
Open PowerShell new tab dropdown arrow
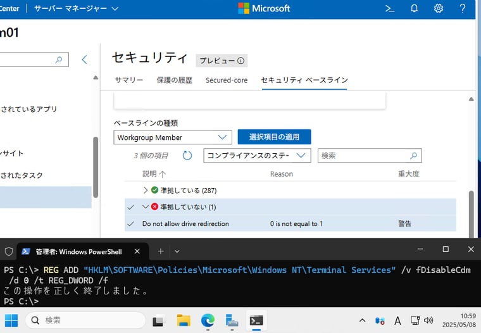177,252
